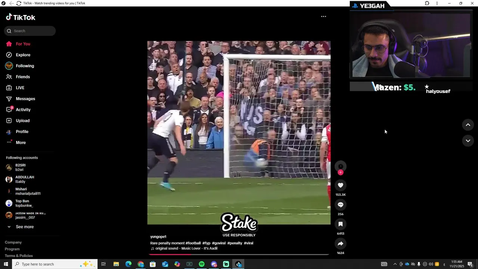Open Microsoft Store from taskbar
Image resolution: width=478 pixels, height=269 pixels.
[x=153, y=264]
